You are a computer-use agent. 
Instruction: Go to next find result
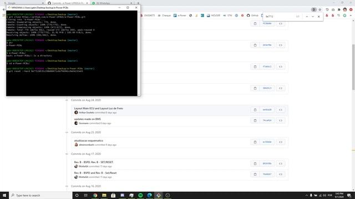click(313, 17)
